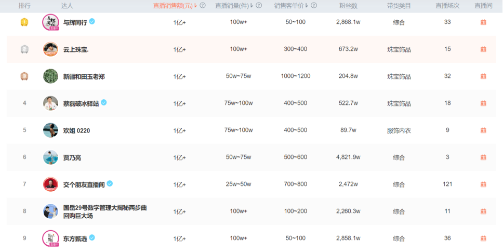Click 25w~50w sales volume cell

point(239,184)
